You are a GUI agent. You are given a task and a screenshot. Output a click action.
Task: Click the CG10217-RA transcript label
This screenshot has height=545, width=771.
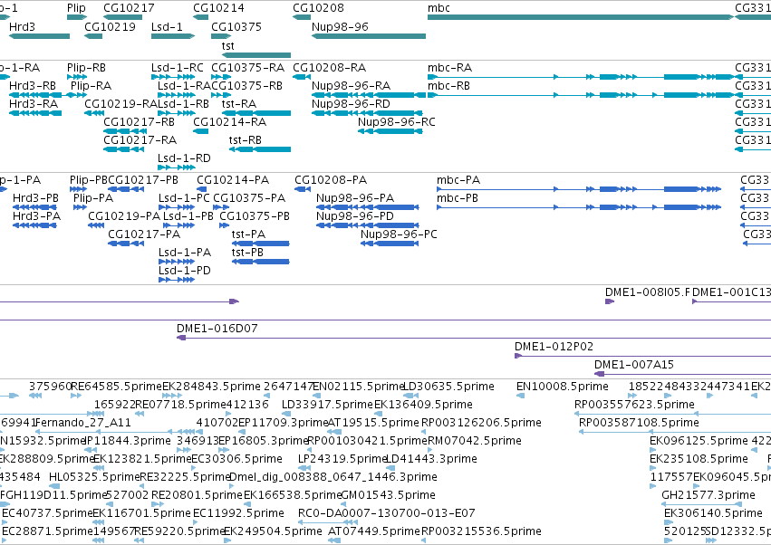pos(140,140)
